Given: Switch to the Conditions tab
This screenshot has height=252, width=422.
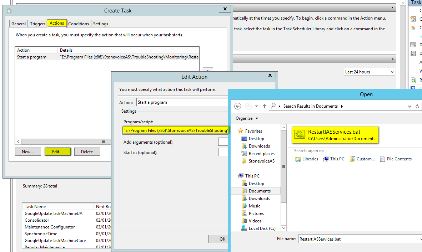Looking at the screenshot, I should click(79, 24).
